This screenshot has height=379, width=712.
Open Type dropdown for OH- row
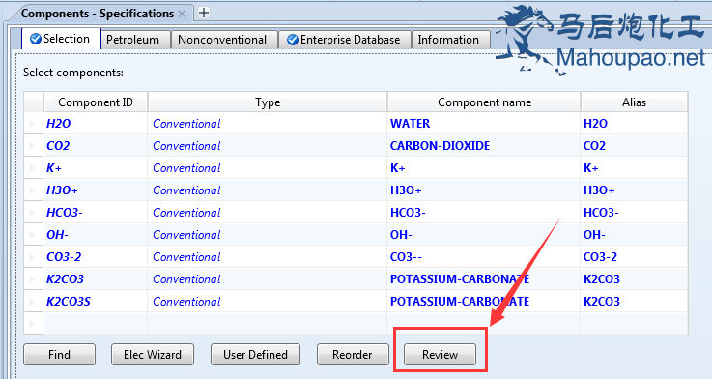pos(268,235)
